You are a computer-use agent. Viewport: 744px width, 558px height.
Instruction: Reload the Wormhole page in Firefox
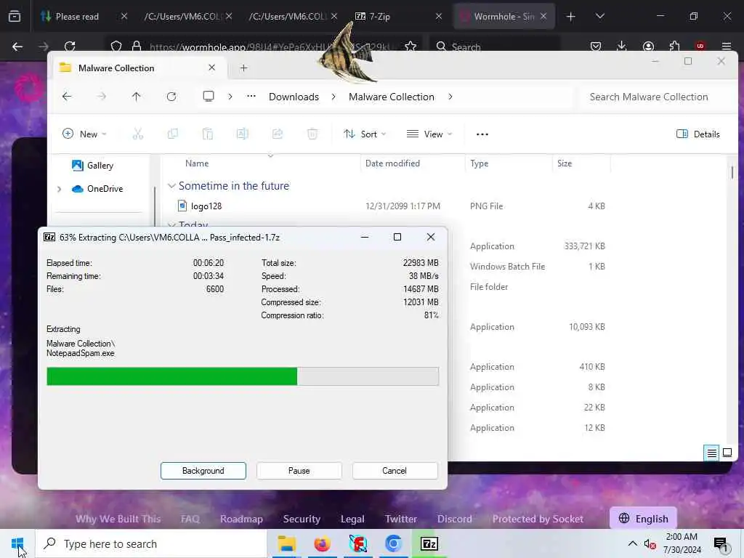coord(70,46)
